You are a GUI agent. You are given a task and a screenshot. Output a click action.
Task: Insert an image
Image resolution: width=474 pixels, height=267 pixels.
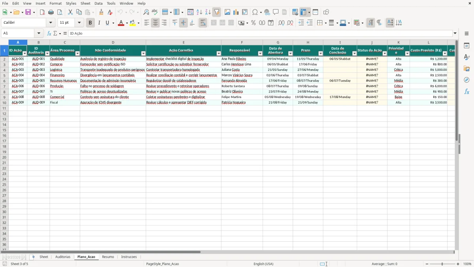point(228,12)
